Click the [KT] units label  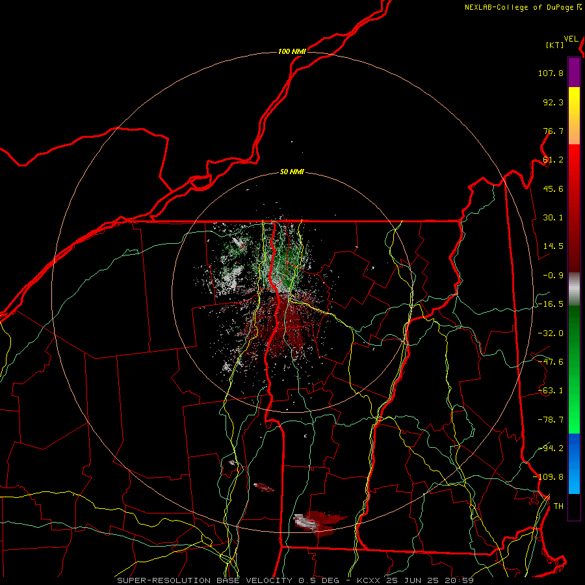[555, 45]
